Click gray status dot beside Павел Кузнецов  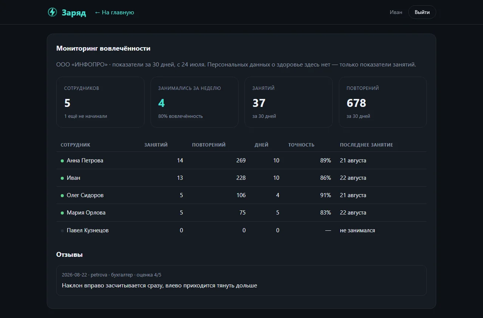[x=62, y=231]
